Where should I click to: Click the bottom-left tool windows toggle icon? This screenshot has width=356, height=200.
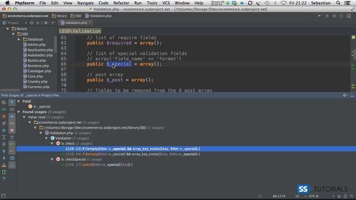pos(3,196)
